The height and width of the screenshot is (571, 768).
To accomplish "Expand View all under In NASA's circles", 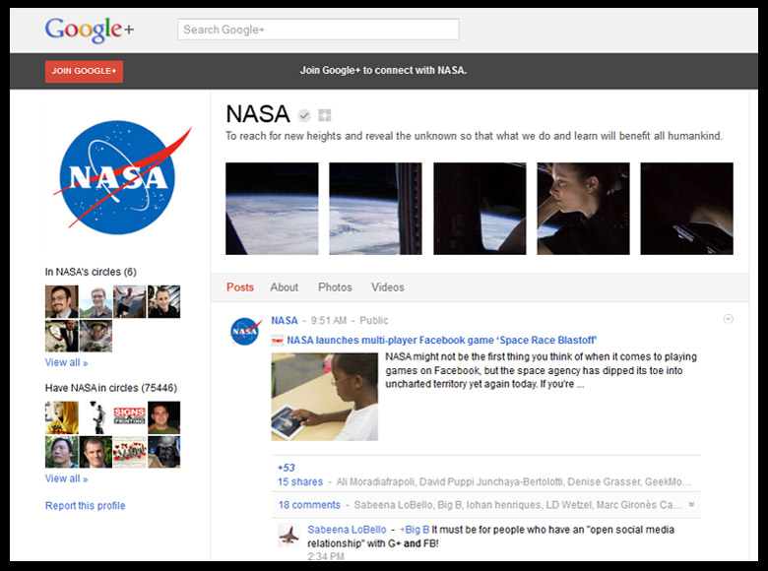I will 66,362.
